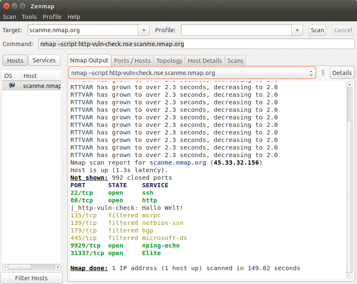Viewport: 357px width, 284px height.
Task: Open the Scan menu
Action: click(9, 17)
